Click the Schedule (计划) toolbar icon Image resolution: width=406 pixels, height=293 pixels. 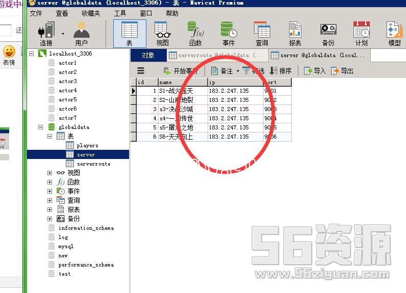click(361, 33)
